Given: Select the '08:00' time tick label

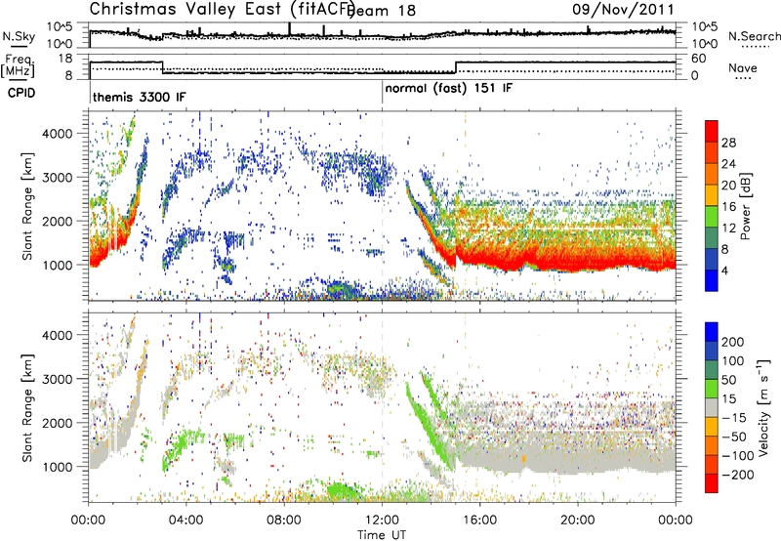Looking at the screenshot, I should point(284,520).
